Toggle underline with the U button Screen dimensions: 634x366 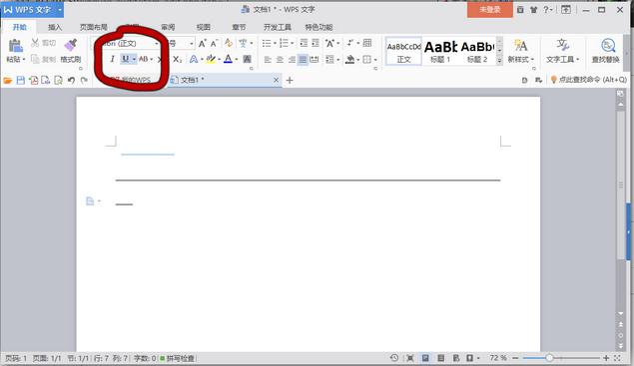(126, 59)
